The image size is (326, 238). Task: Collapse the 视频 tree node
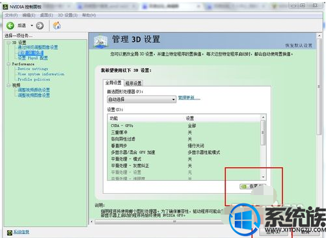(x=8, y=85)
